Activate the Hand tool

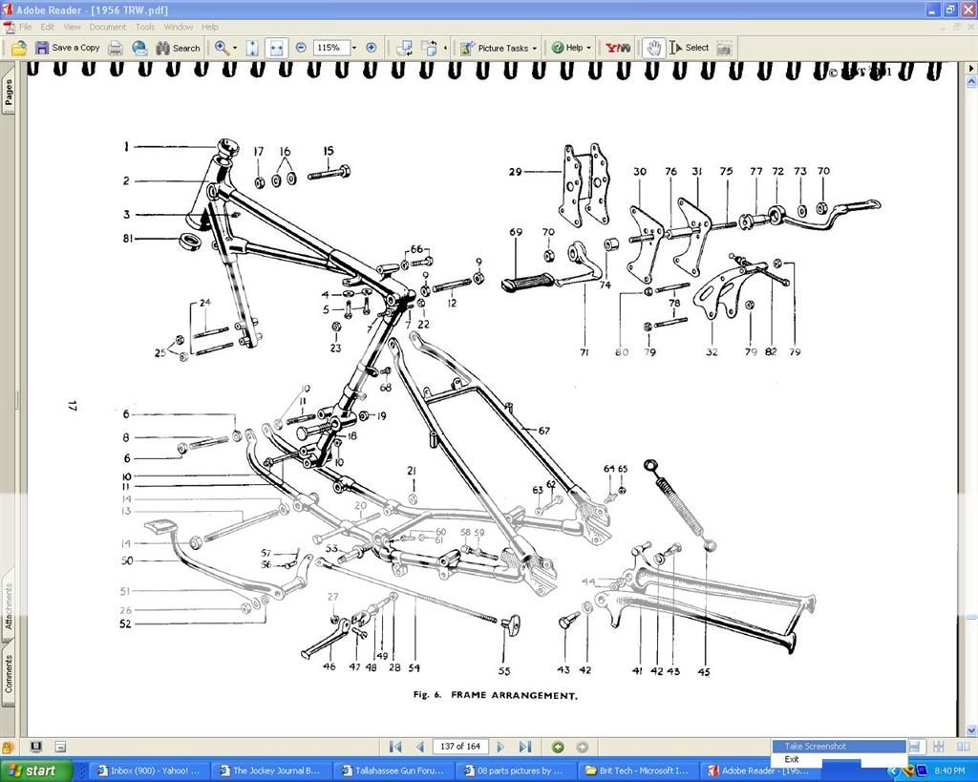pos(655,48)
